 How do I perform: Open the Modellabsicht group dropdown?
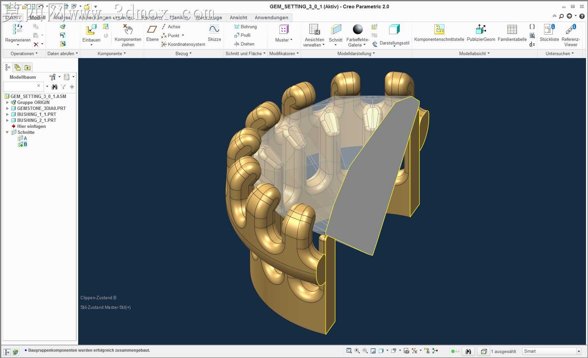click(x=475, y=53)
